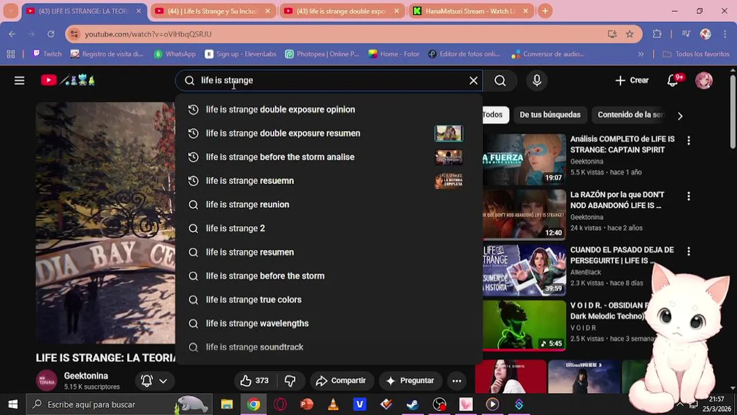The image size is (737, 415).
Task: Pick suggestion 'life is strange reunion'
Action: [x=328, y=205]
